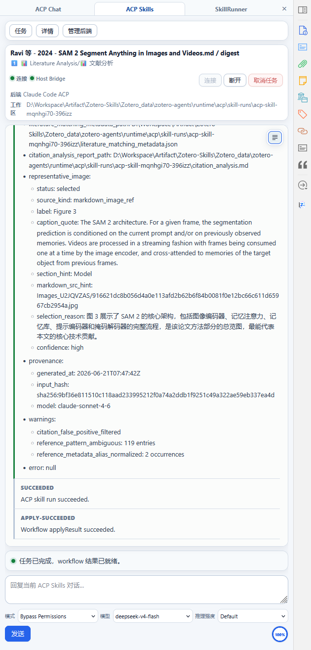The width and height of the screenshot is (311, 650).
Task: Click the 任务已完成 status message
Action: [x=70, y=561]
